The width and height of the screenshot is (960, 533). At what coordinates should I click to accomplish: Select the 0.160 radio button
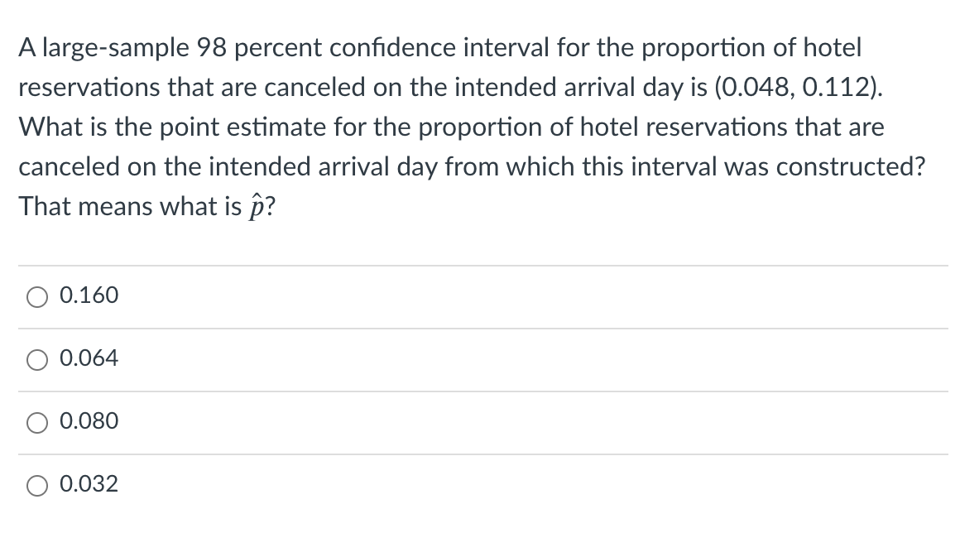point(38,296)
